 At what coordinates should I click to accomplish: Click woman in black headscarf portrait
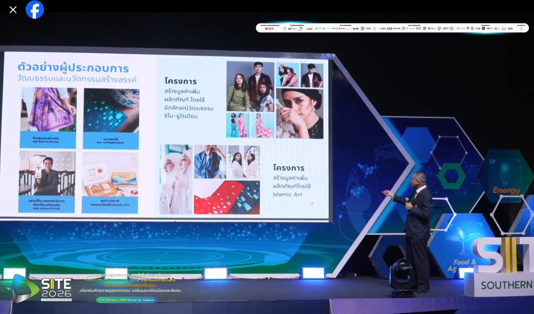pyautogui.click(x=299, y=113)
